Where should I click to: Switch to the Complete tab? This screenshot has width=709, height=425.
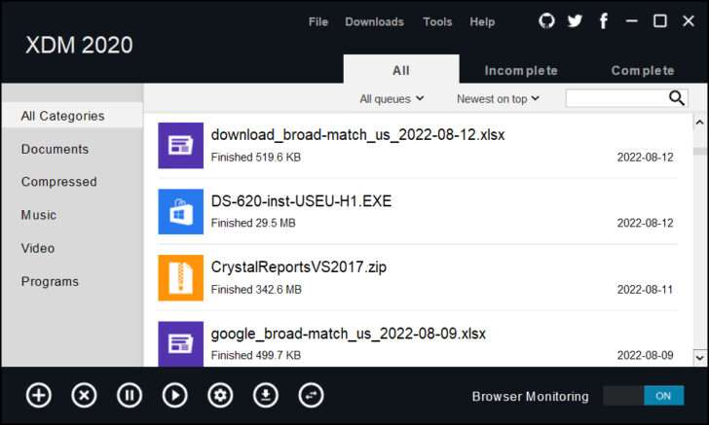coord(643,70)
